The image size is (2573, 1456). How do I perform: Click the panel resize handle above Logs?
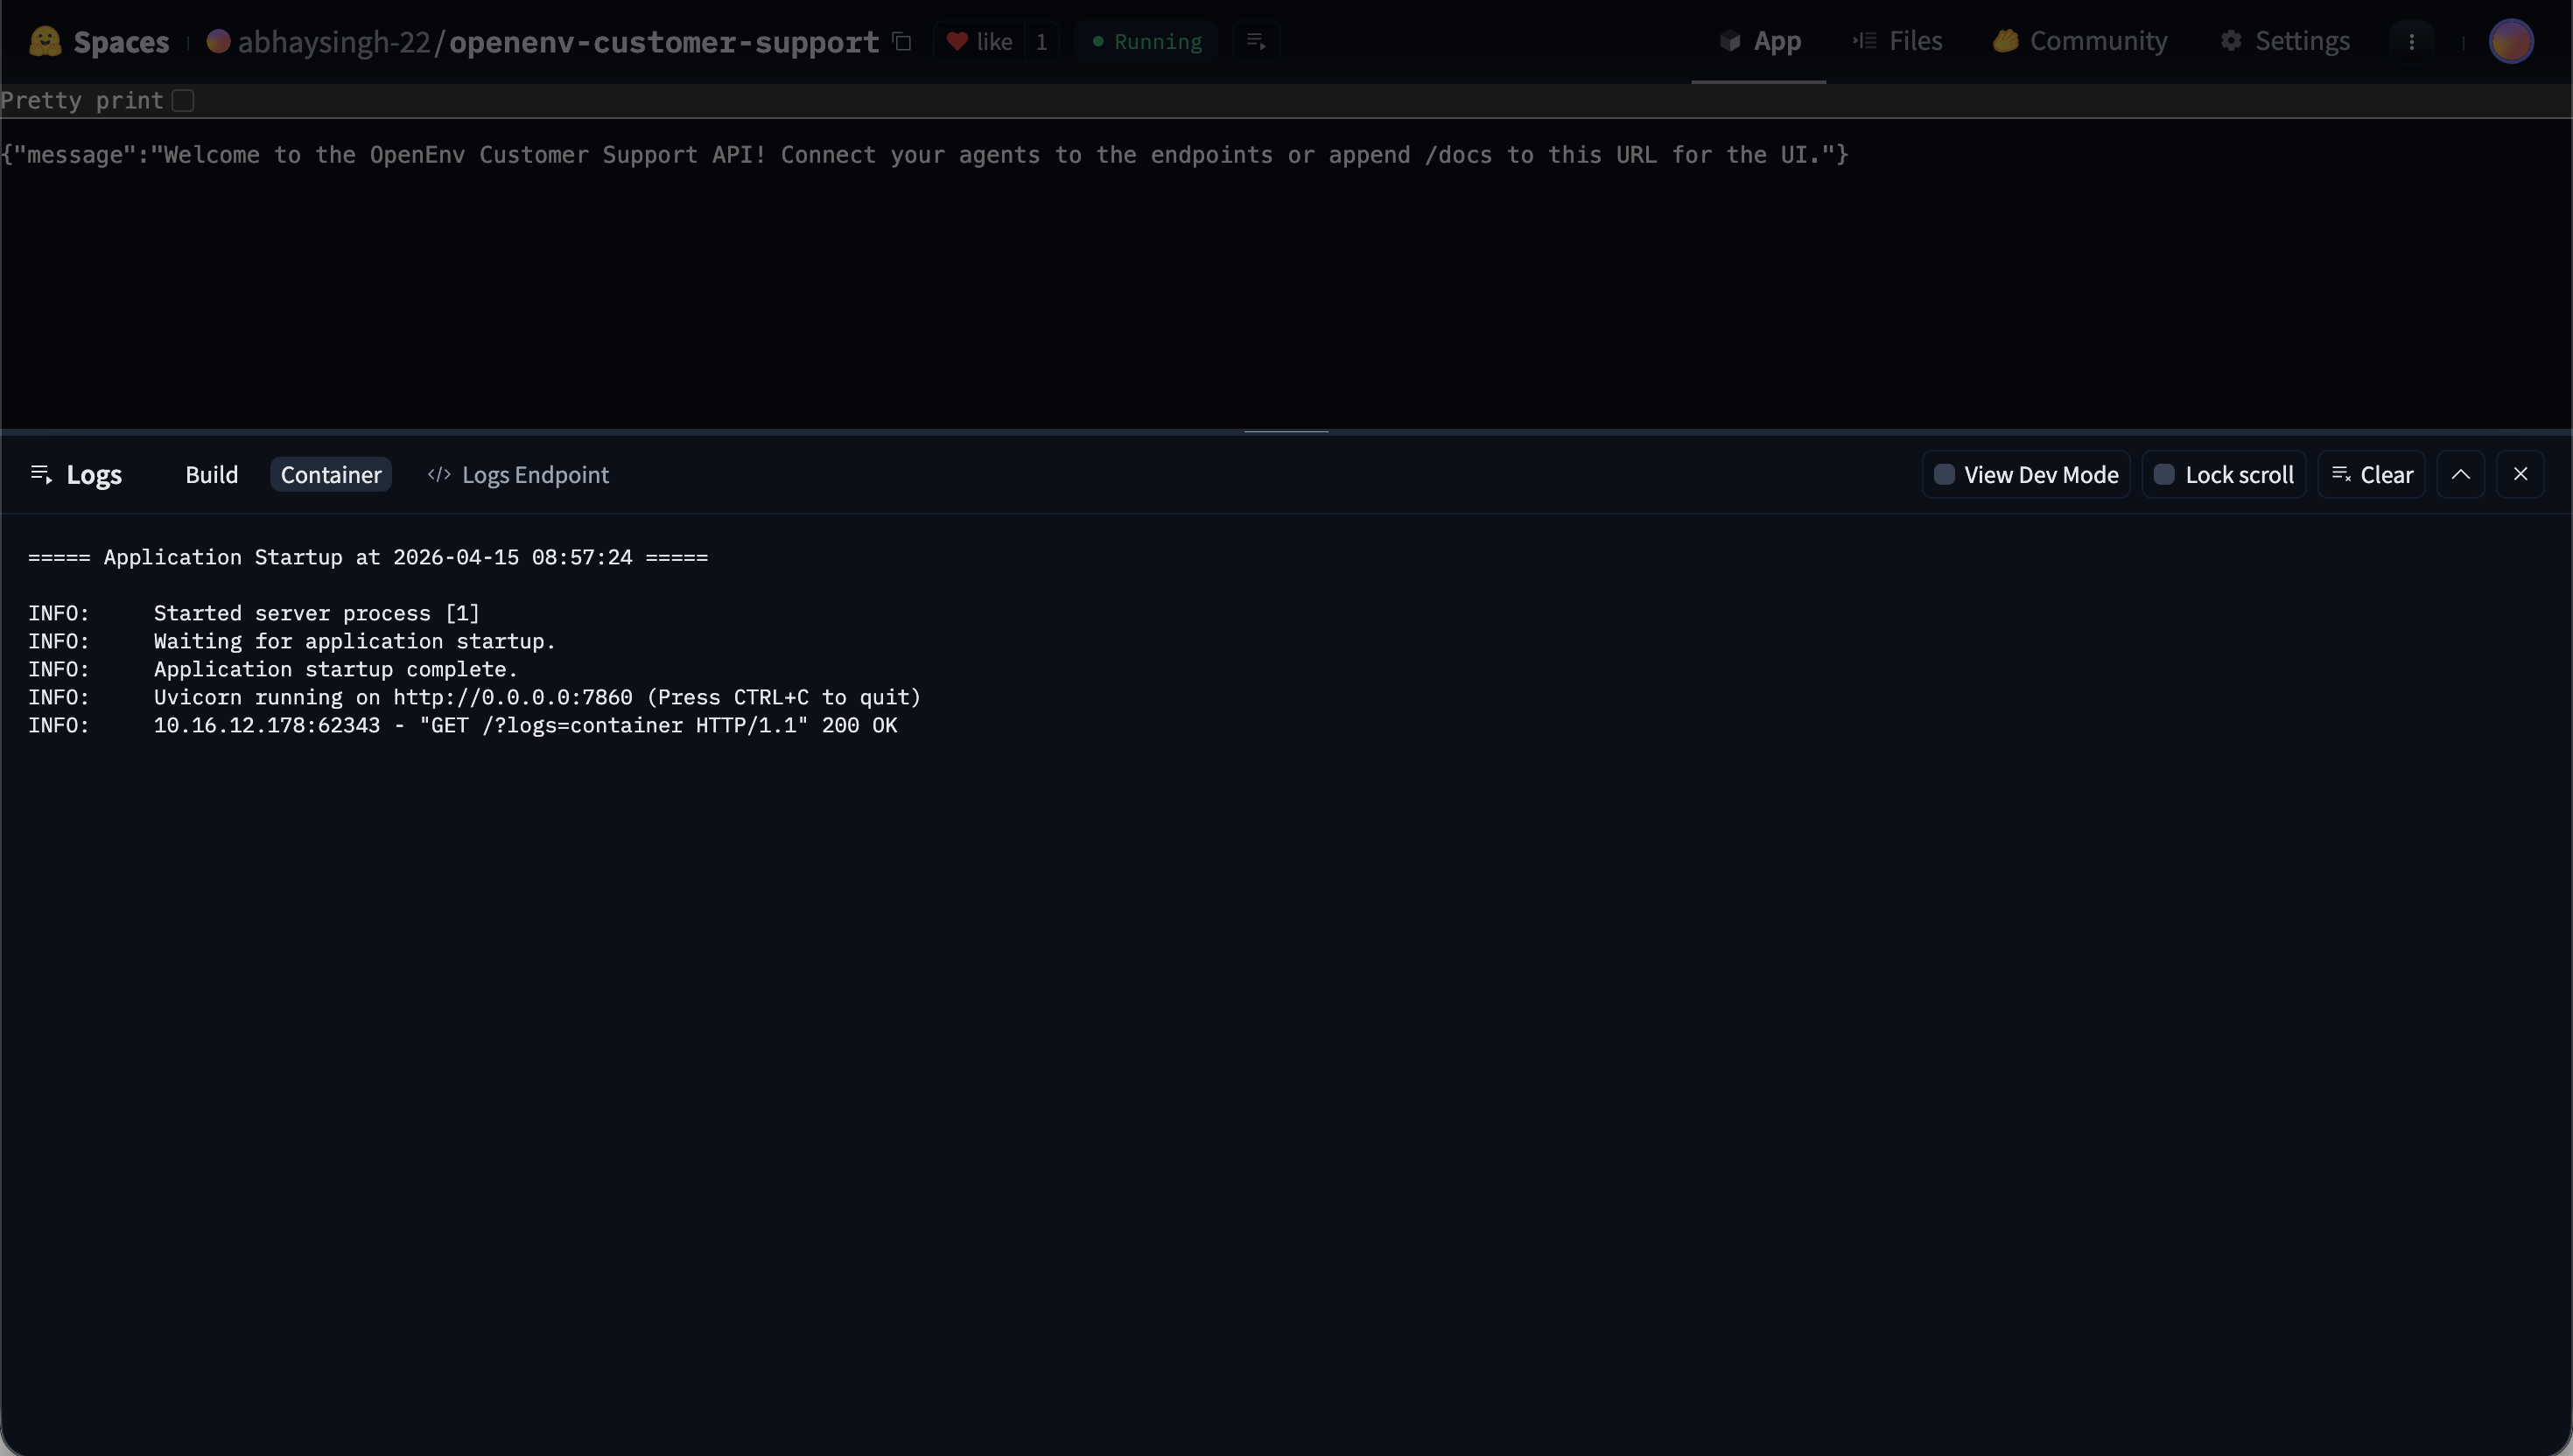(x=1286, y=431)
